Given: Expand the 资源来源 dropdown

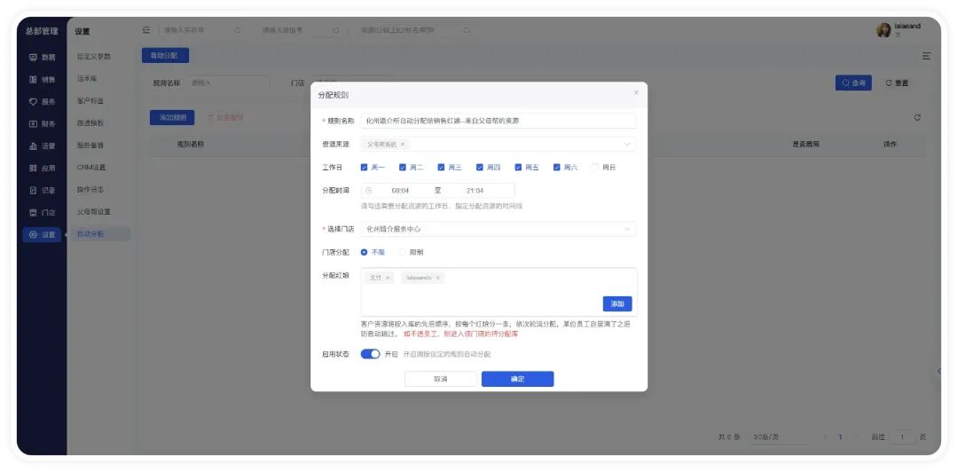Looking at the screenshot, I should [x=626, y=144].
